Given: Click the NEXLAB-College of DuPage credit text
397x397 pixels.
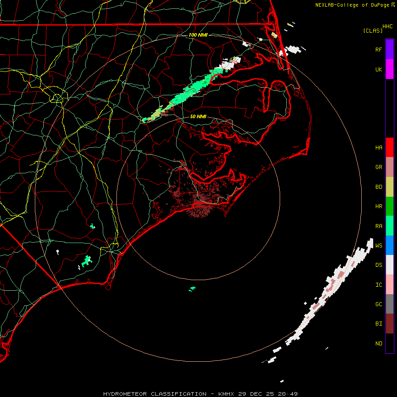Looking at the screenshot, I should click(352, 5).
